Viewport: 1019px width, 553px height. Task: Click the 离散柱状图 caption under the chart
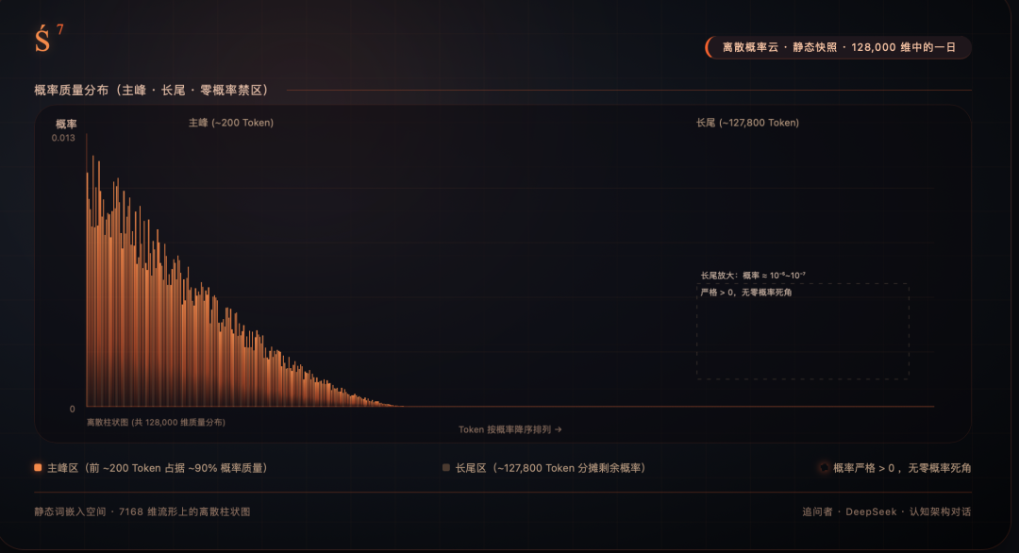click(x=156, y=423)
